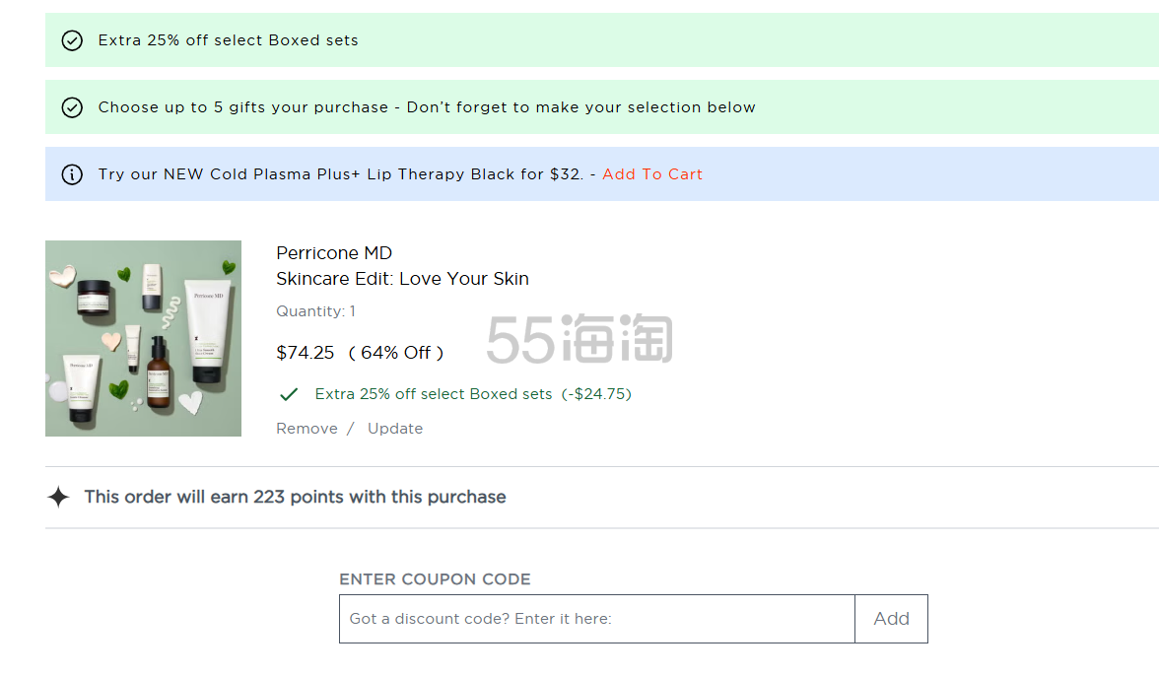Click the check circle icon in gifts banner
The height and width of the screenshot is (677, 1159).
72,107
